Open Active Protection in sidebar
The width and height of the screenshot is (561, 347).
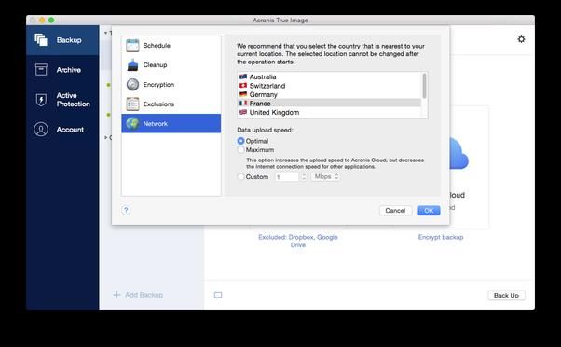point(62,100)
